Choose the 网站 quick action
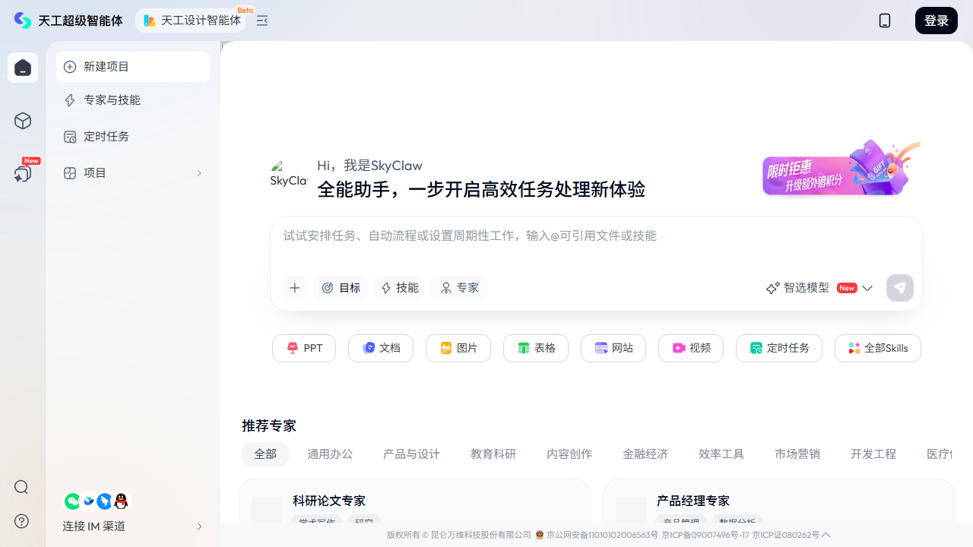This screenshot has width=973, height=547. pyautogui.click(x=613, y=348)
